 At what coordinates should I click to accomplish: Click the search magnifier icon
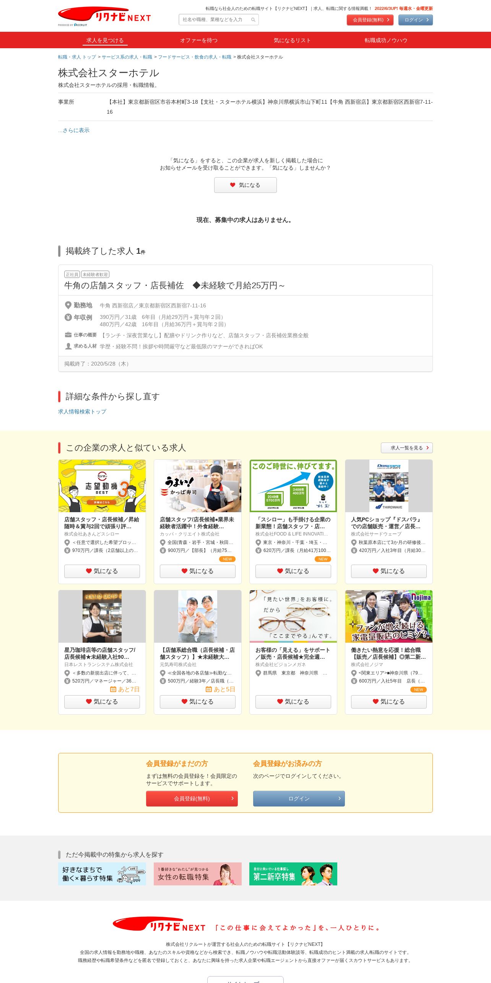coord(253,20)
